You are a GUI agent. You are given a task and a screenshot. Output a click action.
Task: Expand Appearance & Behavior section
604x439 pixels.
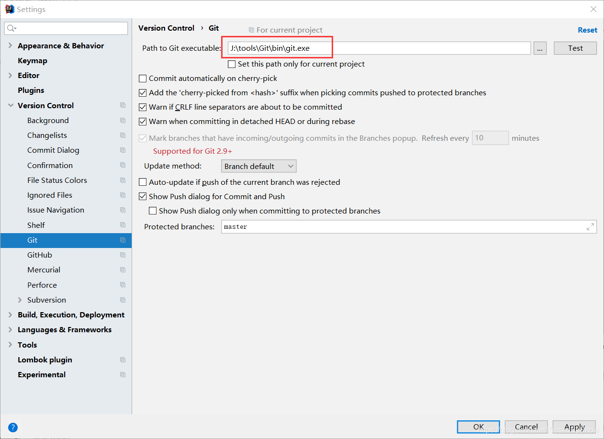[x=11, y=45]
